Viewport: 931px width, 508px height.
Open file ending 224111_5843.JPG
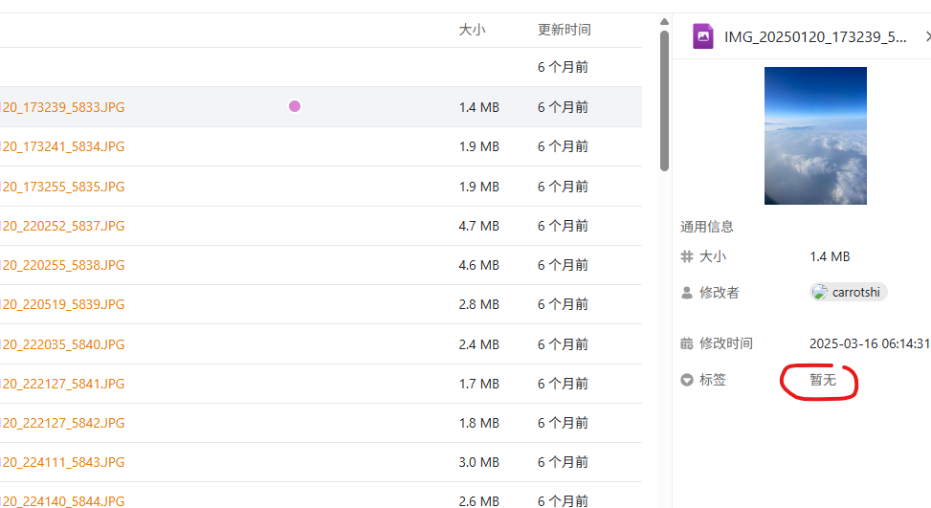[62, 462]
